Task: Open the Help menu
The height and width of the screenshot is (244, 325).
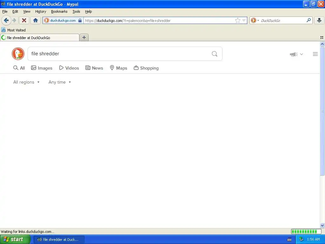Action: (89, 11)
